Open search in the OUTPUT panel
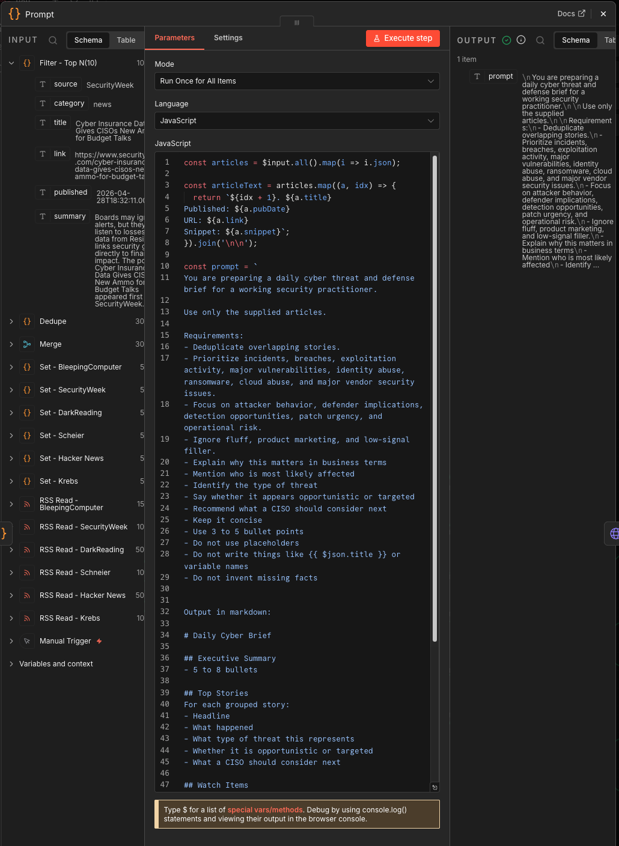The width and height of the screenshot is (619, 846). (x=540, y=40)
